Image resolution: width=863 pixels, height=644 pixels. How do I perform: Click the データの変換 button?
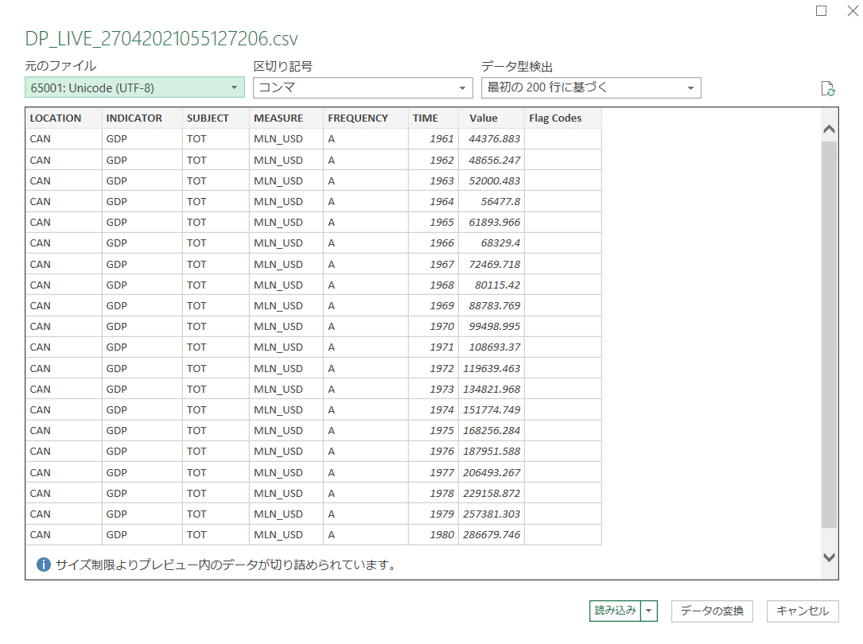[x=712, y=611]
